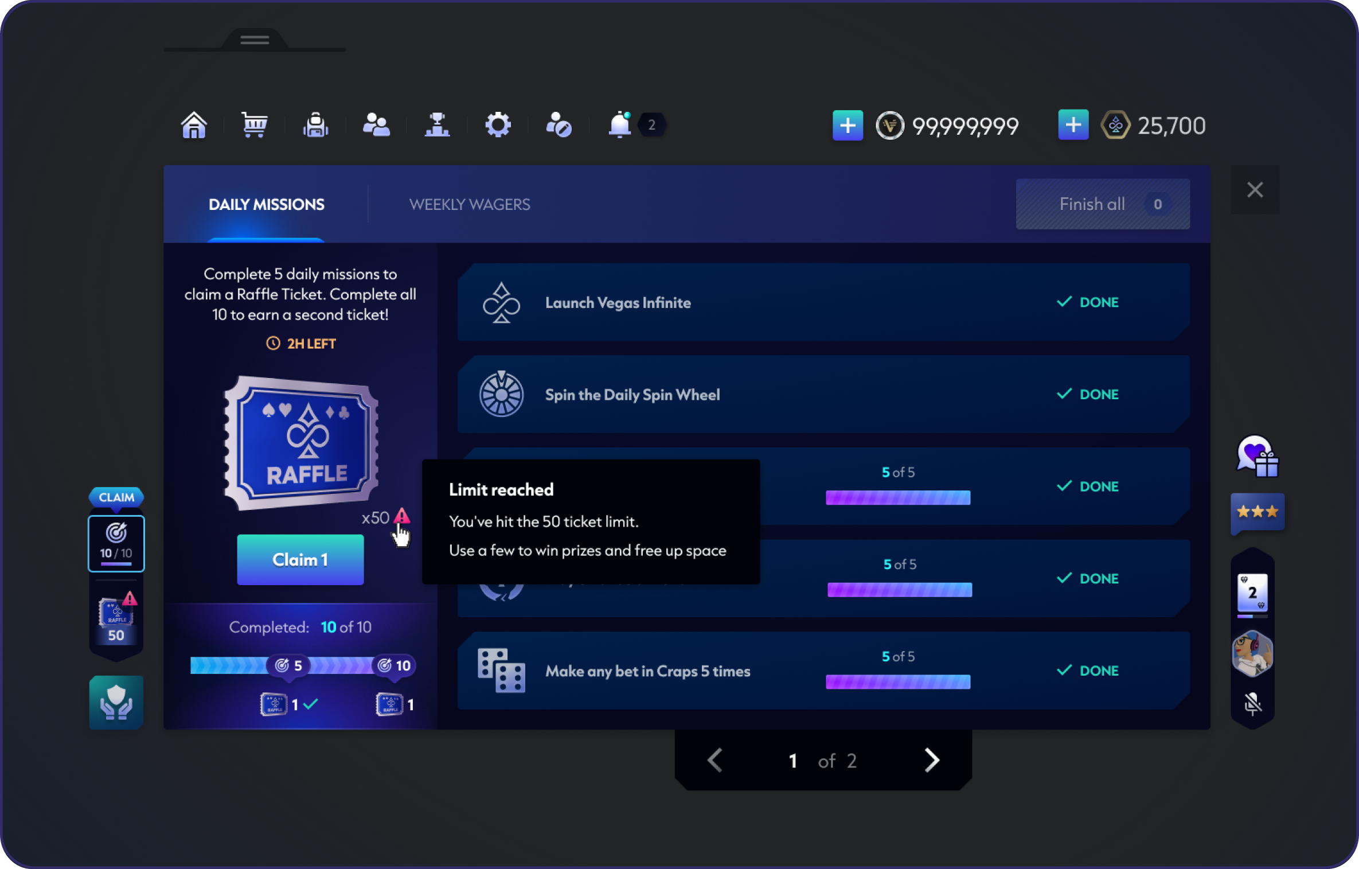Image resolution: width=1359 pixels, height=869 pixels.
Task: Switch to Weekly Wagers tab
Action: click(470, 204)
